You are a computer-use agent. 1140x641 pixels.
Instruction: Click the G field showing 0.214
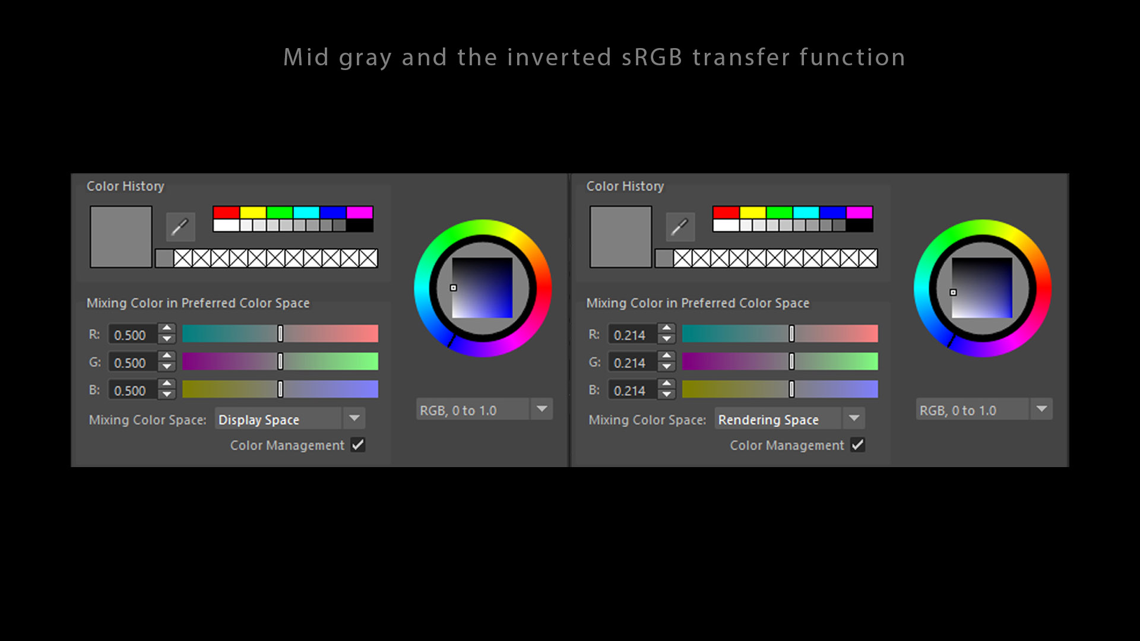[633, 363]
